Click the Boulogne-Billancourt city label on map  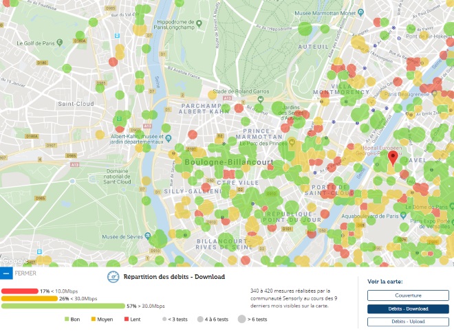coord(228,162)
